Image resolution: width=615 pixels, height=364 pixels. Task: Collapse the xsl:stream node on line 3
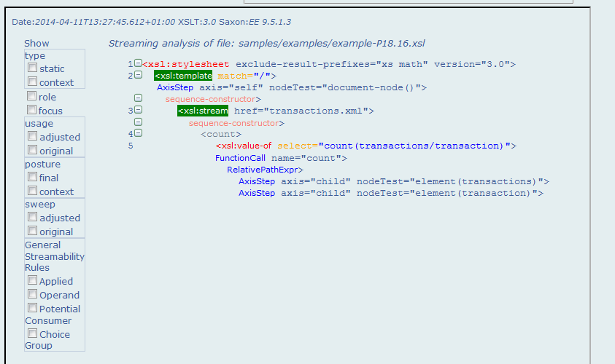pyautogui.click(x=138, y=110)
